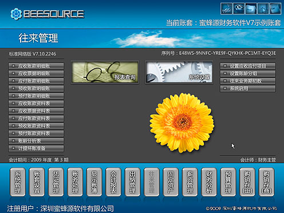This screenshot has width=284, height=213.
Task: Click the eye icon in the top bar
Action: pos(239,9)
